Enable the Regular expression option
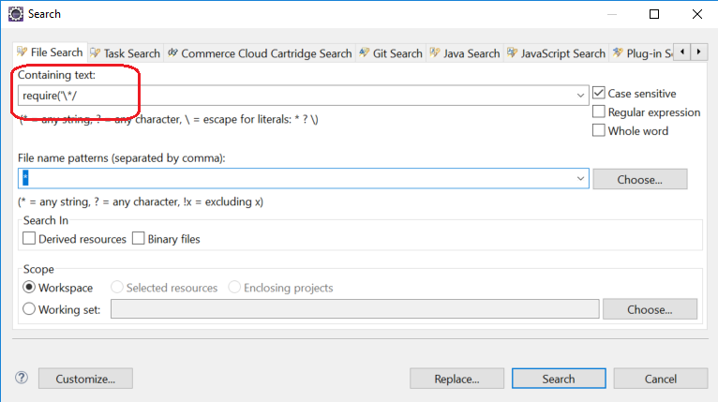This screenshot has height=402, width=718. (x=599, y=112)
